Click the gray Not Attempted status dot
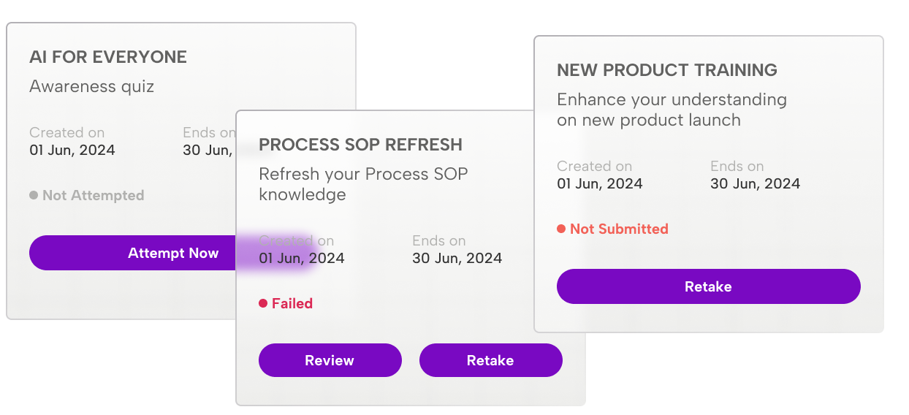This screenshot has width=909, height=415. (34, 195)
